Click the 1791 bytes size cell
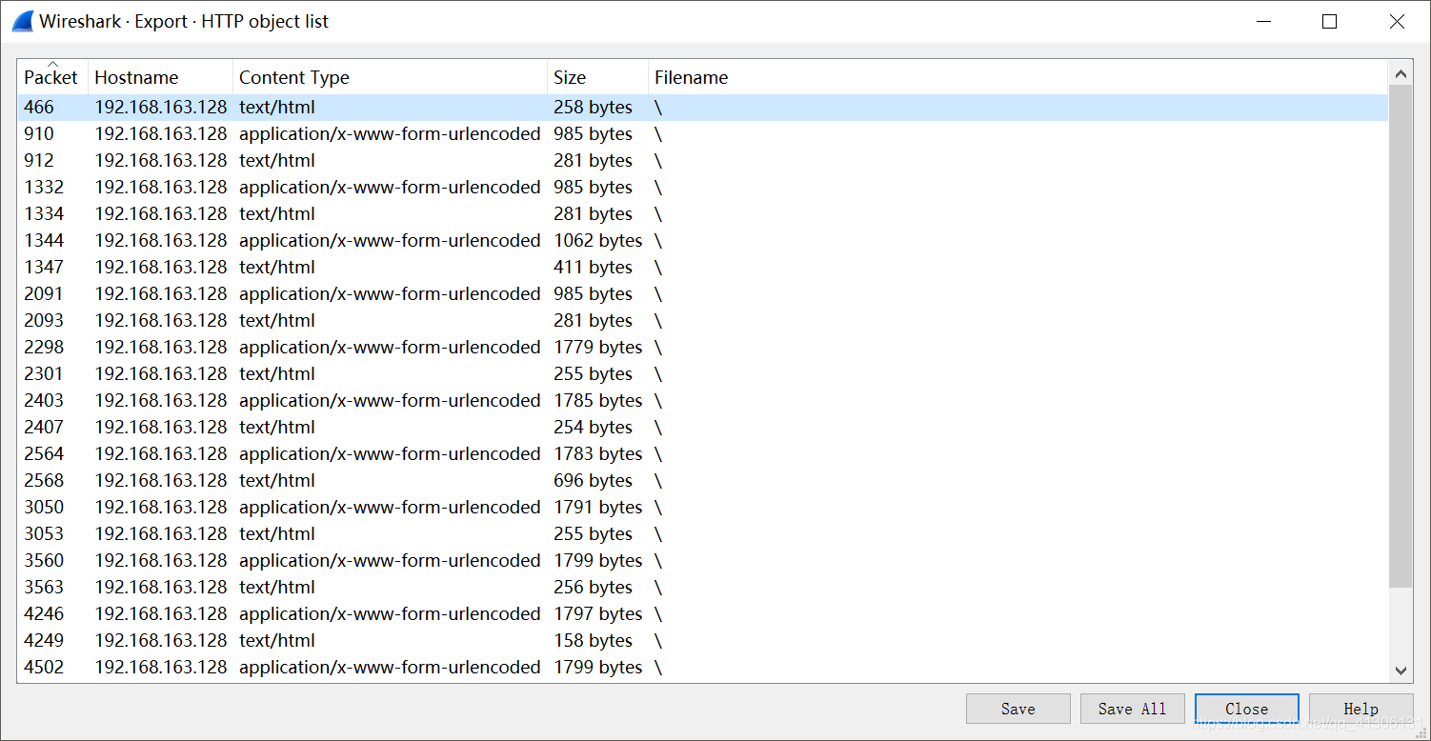The height and width of the screenshot is (741, 1431). pyautogui.click(x=598, y=508)
